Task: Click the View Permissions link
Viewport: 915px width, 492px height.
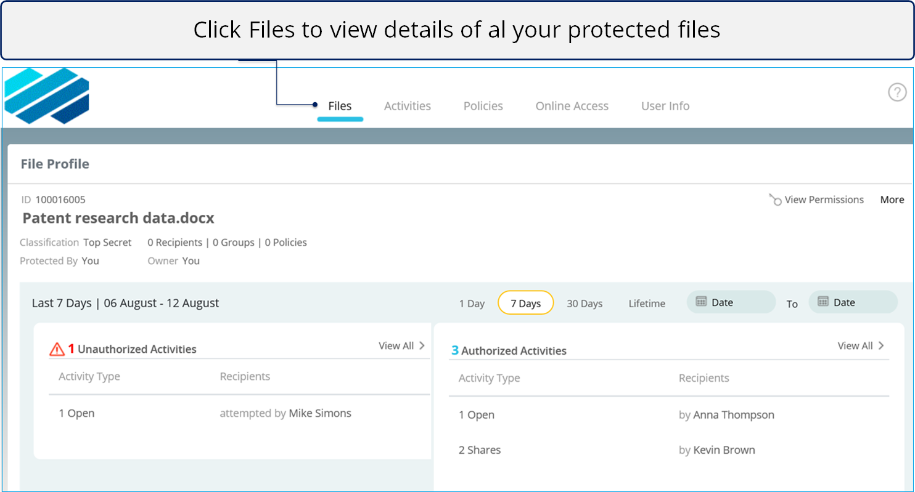Action: tap(824, 200)
